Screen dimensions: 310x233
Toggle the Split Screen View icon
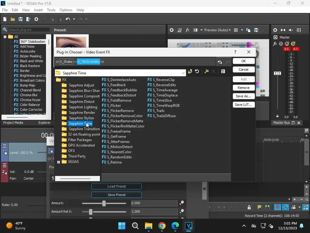[195, 30]
